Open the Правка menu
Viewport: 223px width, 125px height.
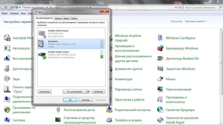14,13
